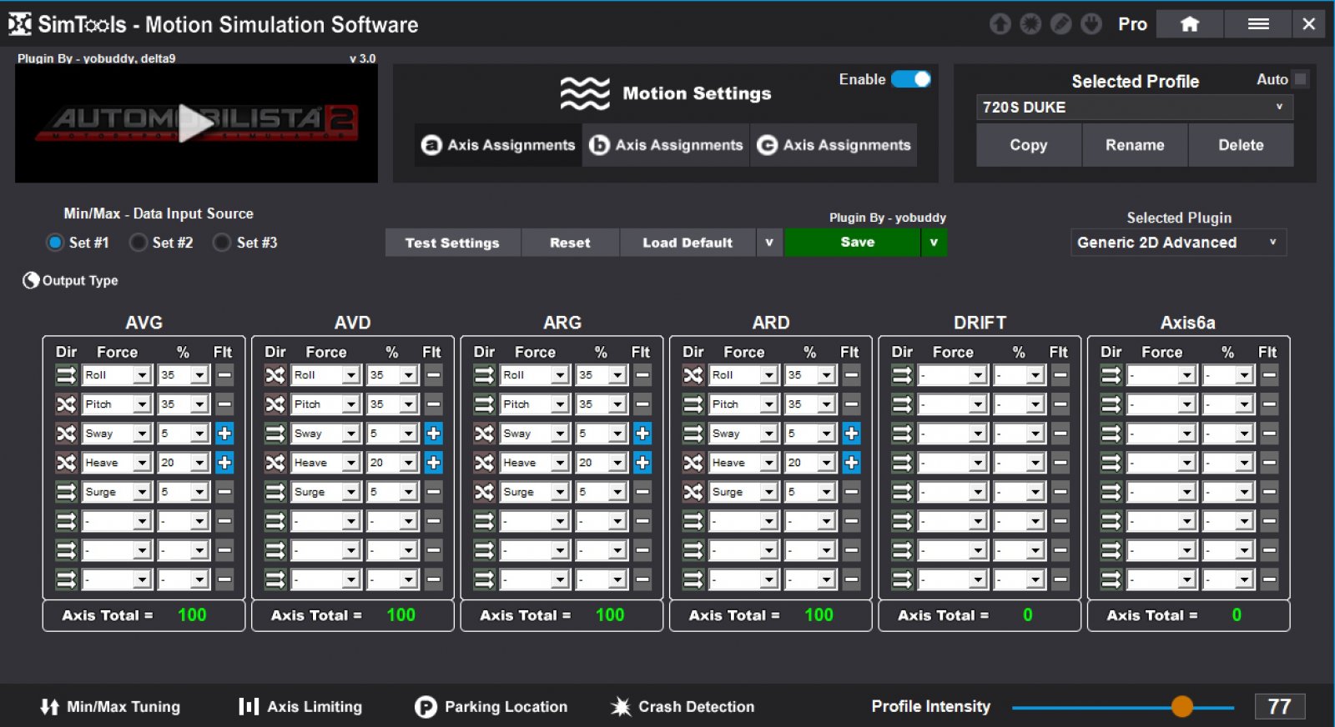Select the Set #2 radio button
Image resolution: width=1335 pixels, height=727 pixels.
(x=139, y=243)
